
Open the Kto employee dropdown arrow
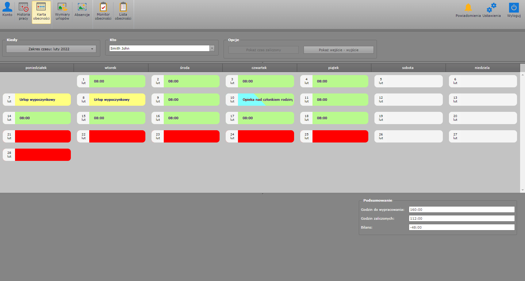[212, 48]
